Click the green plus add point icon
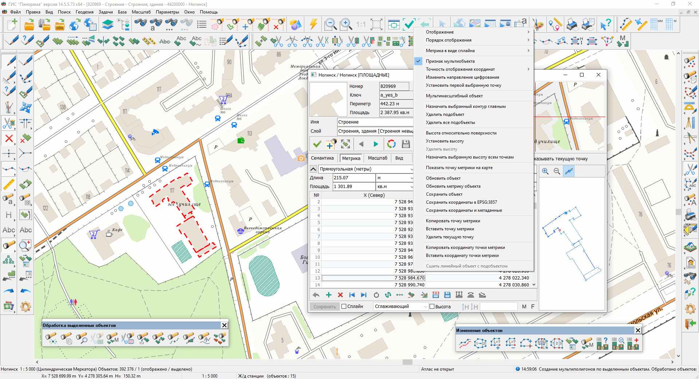This screenshot has height=379, width=699. coord(329,295)
